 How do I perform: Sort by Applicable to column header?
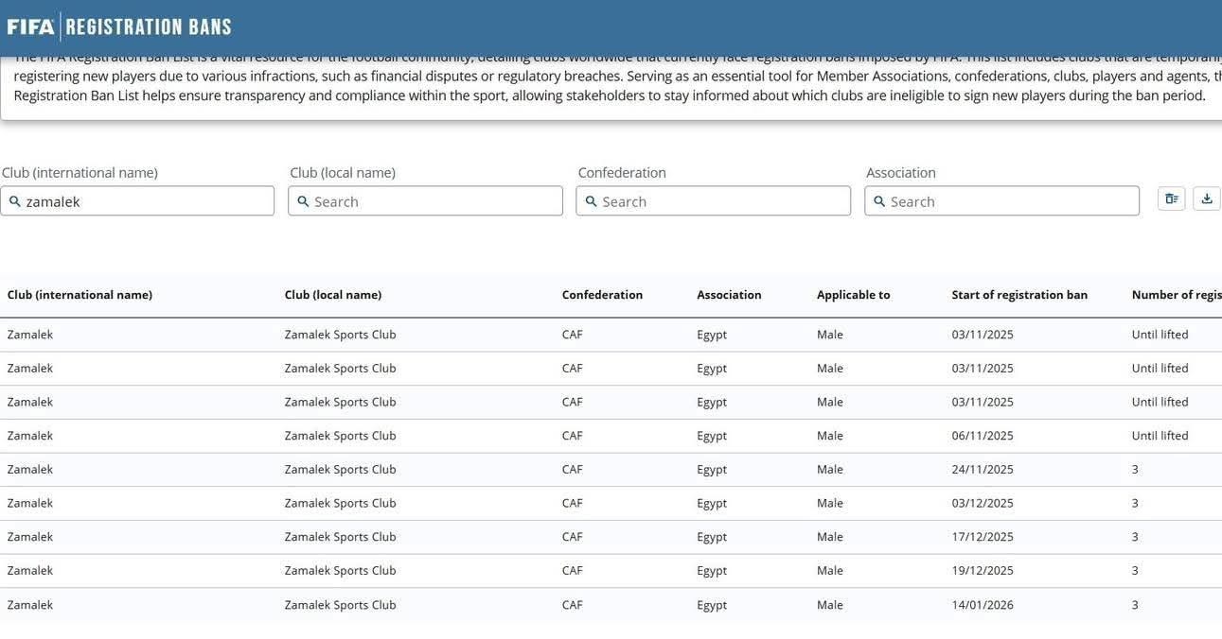click(853, 295)
